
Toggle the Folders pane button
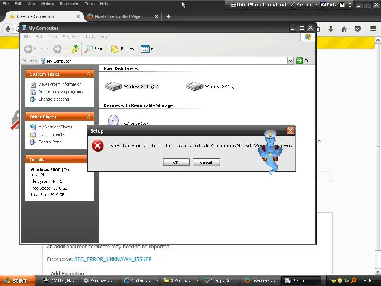123,49
